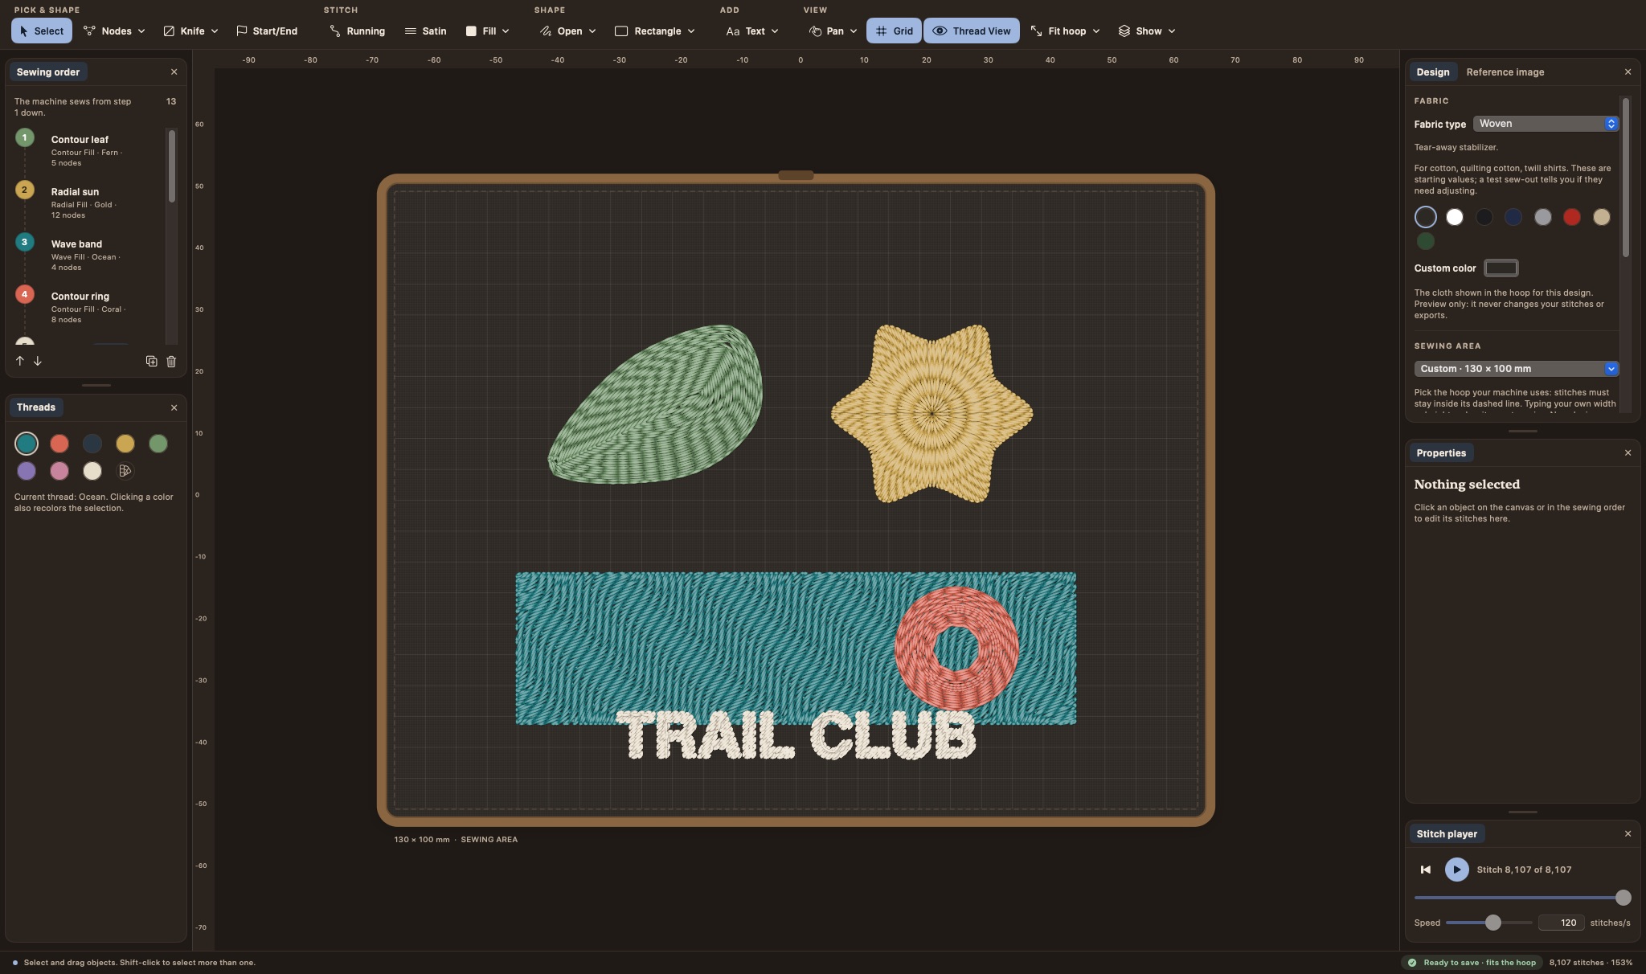Open the Sewing area Custom 130 × 100 mm dropdown
The height and width of the screenshot is (974, 1646).
(x=1517, y=369)
